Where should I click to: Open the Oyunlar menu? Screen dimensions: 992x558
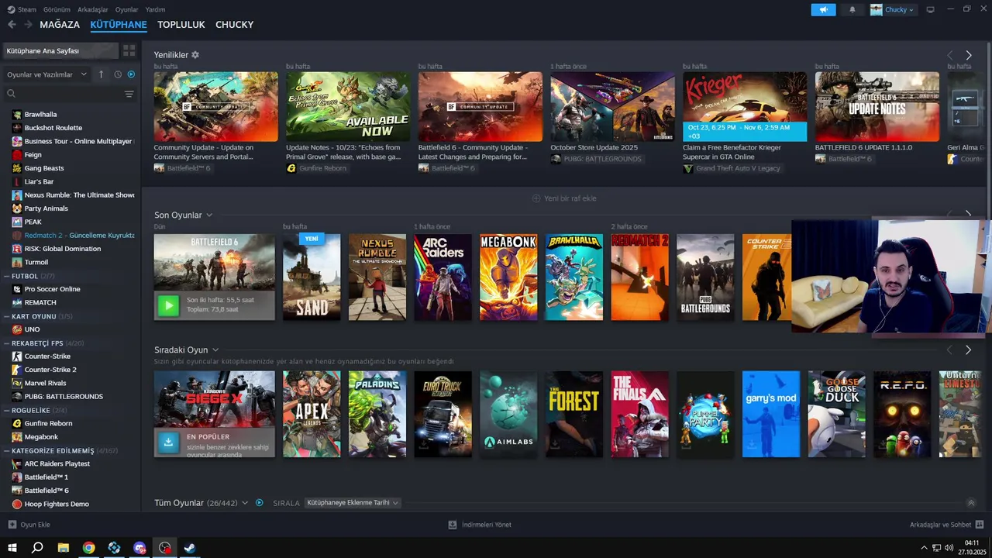point(126,9)
